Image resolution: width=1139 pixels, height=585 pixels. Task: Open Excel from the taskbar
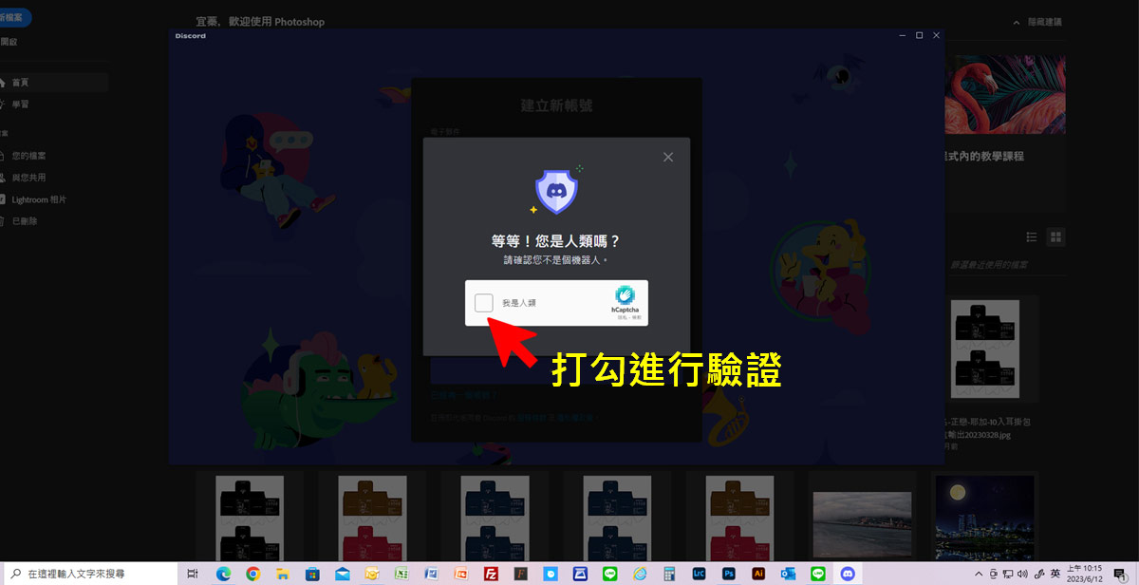(401, 574)
